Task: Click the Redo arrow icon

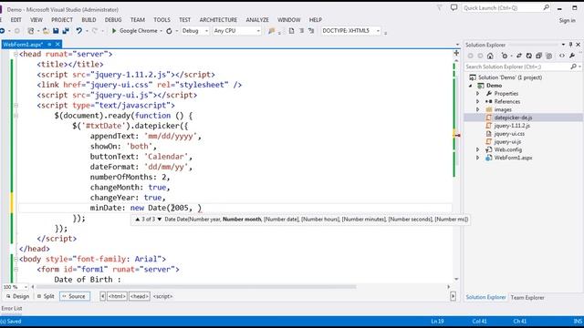Action: click(x=95, y=31)
